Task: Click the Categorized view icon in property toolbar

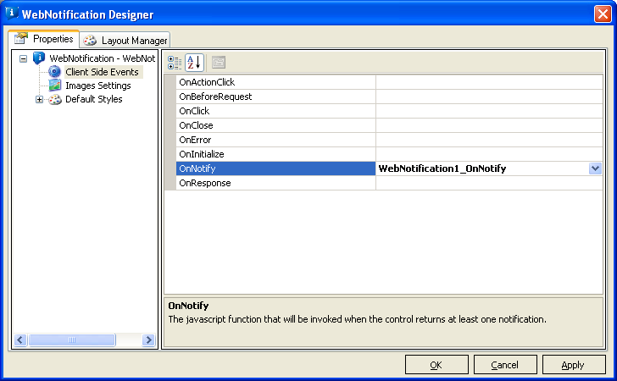Action: pyautogui.click(x=175, y=62)
